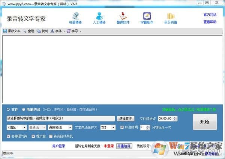Click the 复制 toolbar label

[x=45, y=31]
